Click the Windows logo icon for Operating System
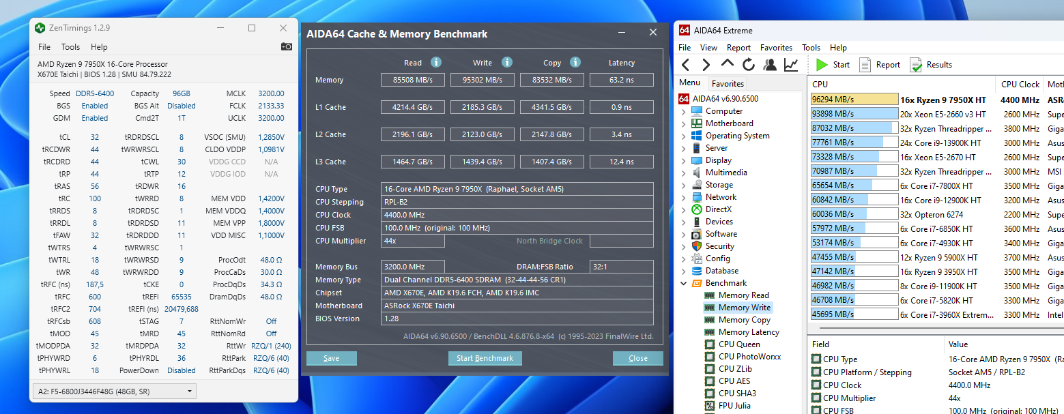This screenshot has height=414, width=1064. (697, 136)
